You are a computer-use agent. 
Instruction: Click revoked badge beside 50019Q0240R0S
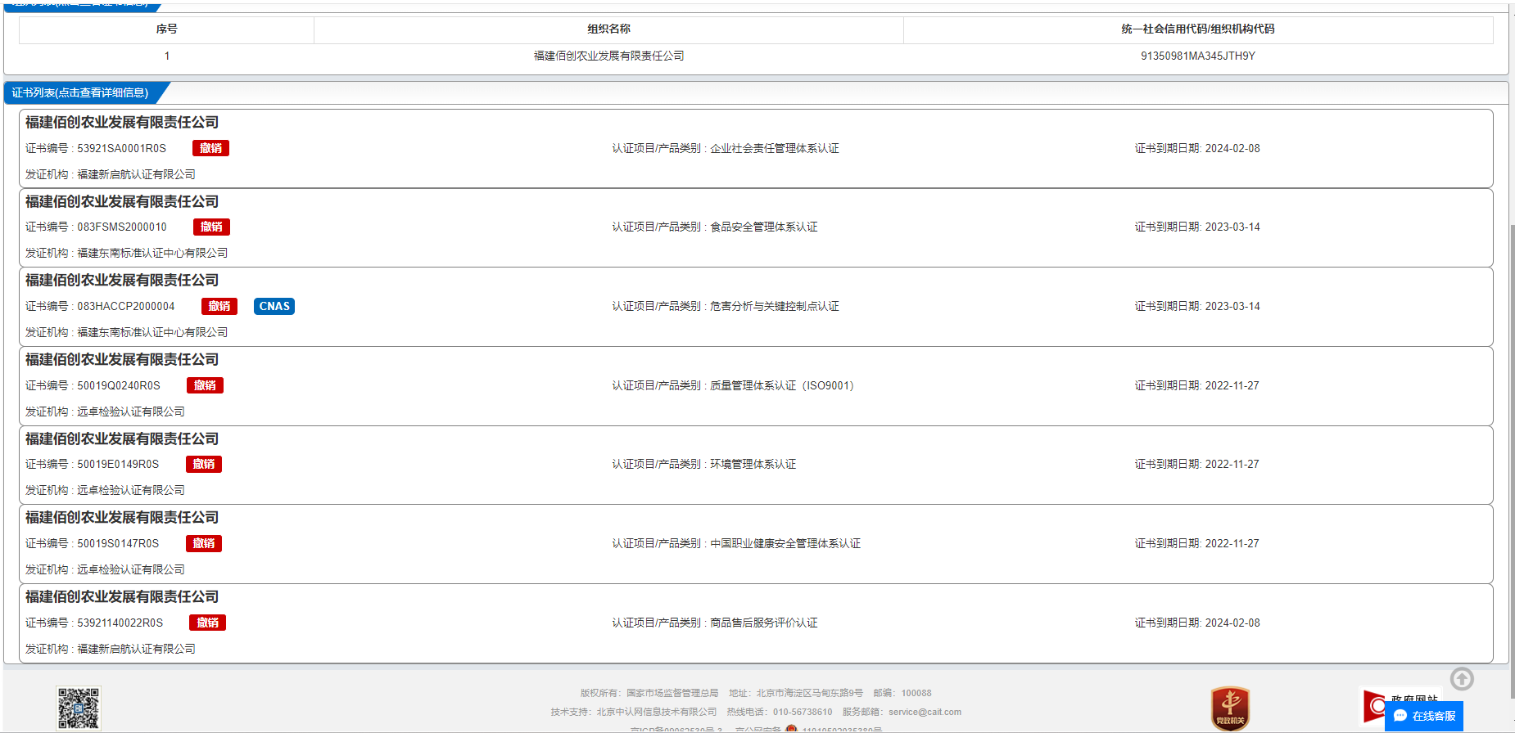coord(205,385)
